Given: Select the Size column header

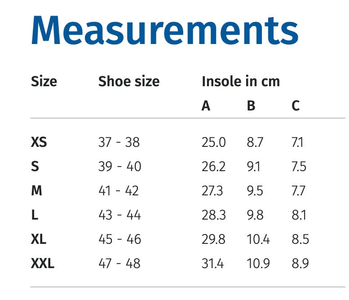Looking at the screenshot, I should 44,81.
